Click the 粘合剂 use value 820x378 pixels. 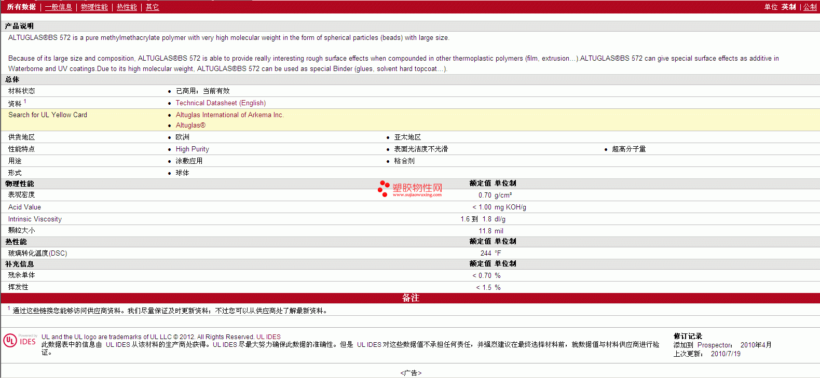[x=404, y=161]
